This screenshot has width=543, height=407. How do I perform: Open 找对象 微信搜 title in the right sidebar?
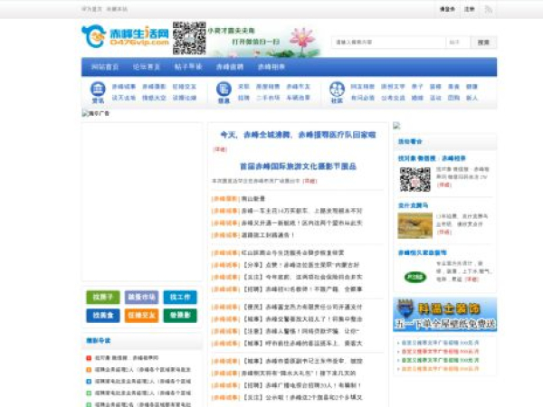pyautogui.click(x=432, y=158)
